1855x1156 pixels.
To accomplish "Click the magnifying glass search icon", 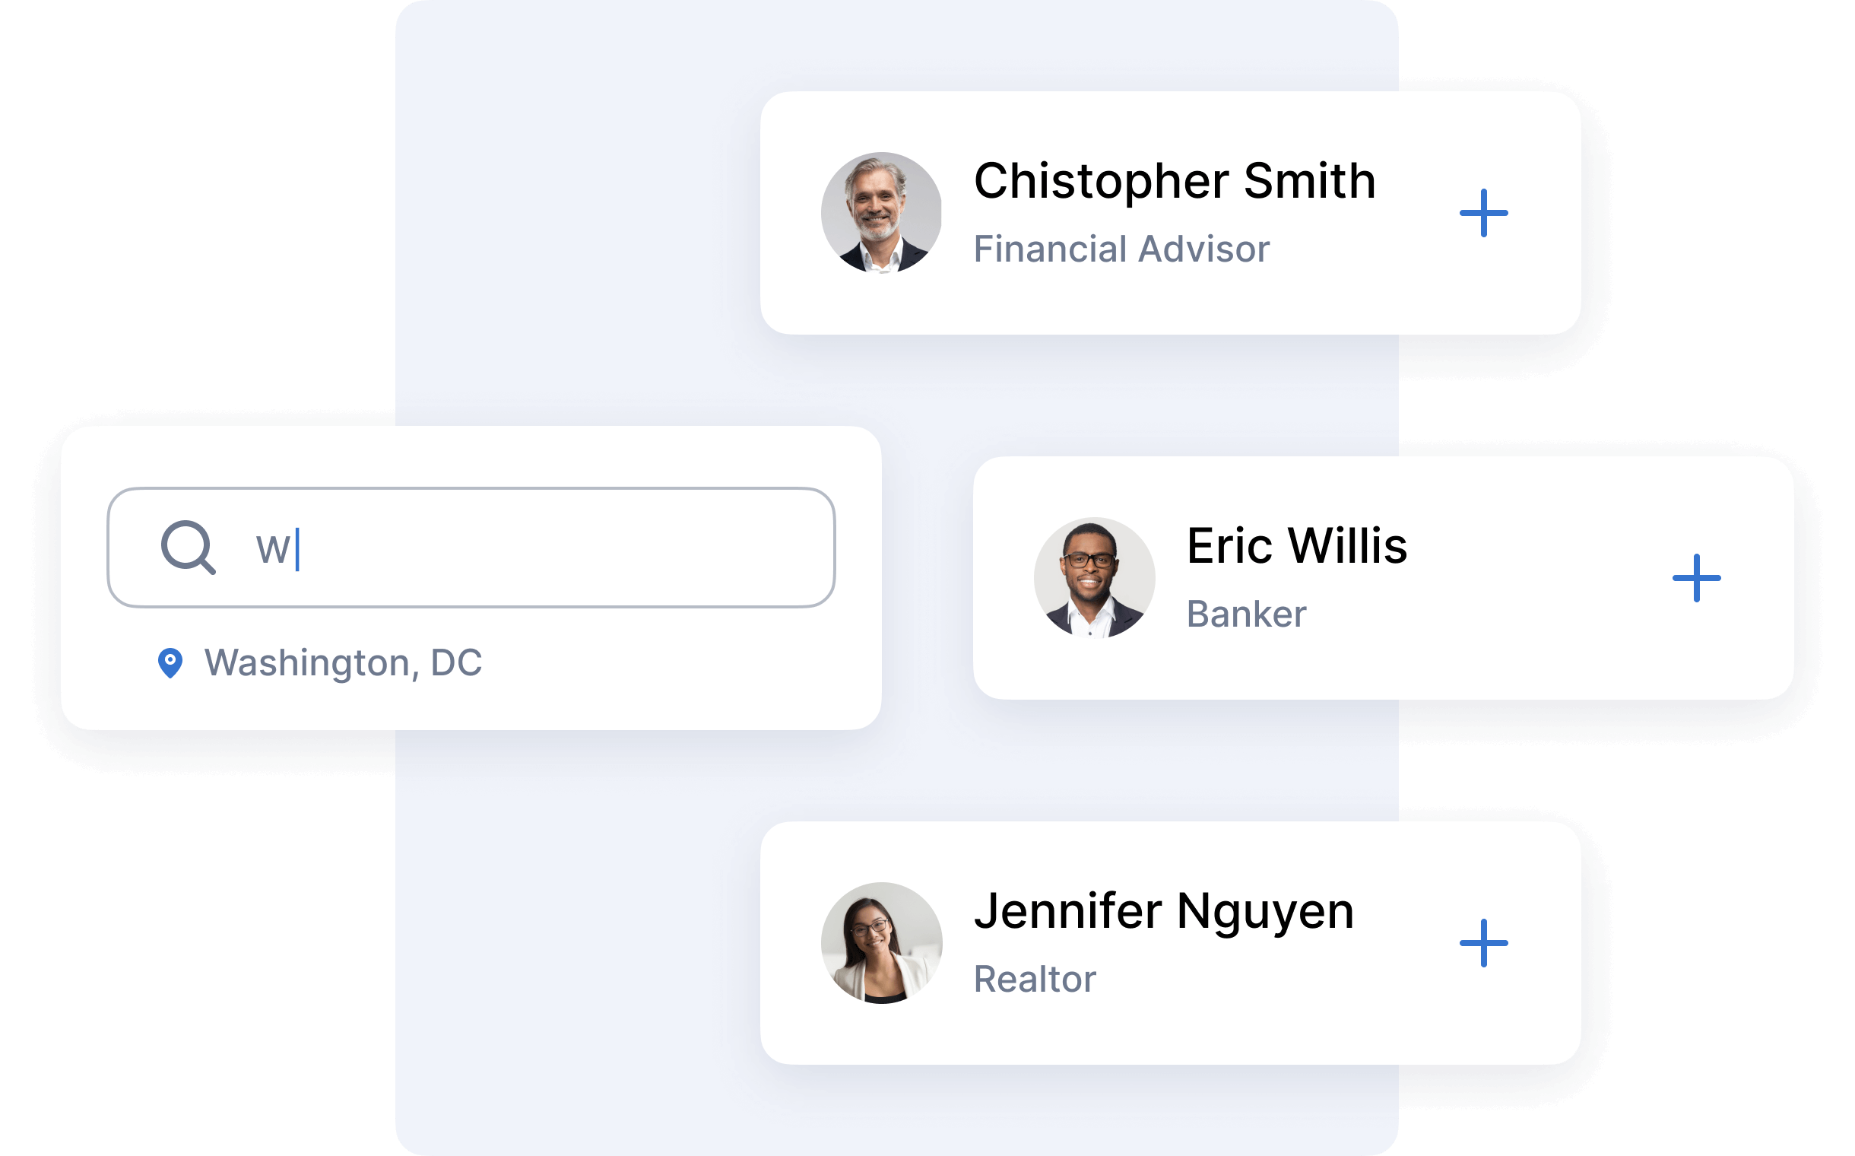I will coord(188,548).
